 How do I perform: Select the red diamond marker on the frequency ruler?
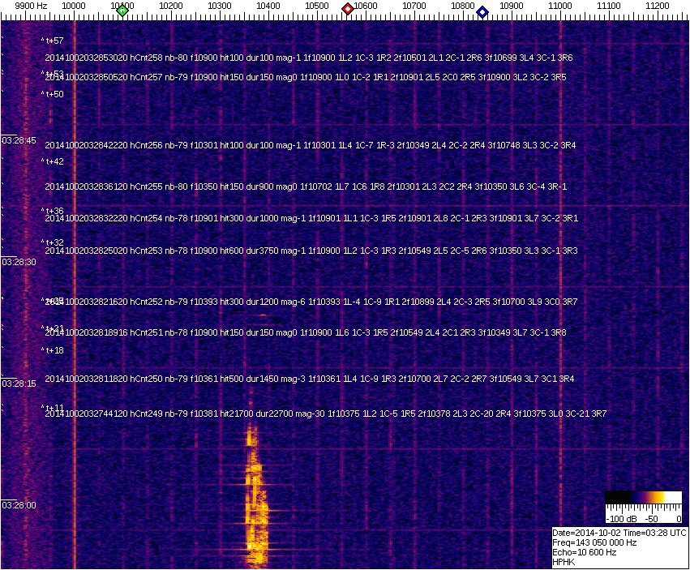click(348, 10)
